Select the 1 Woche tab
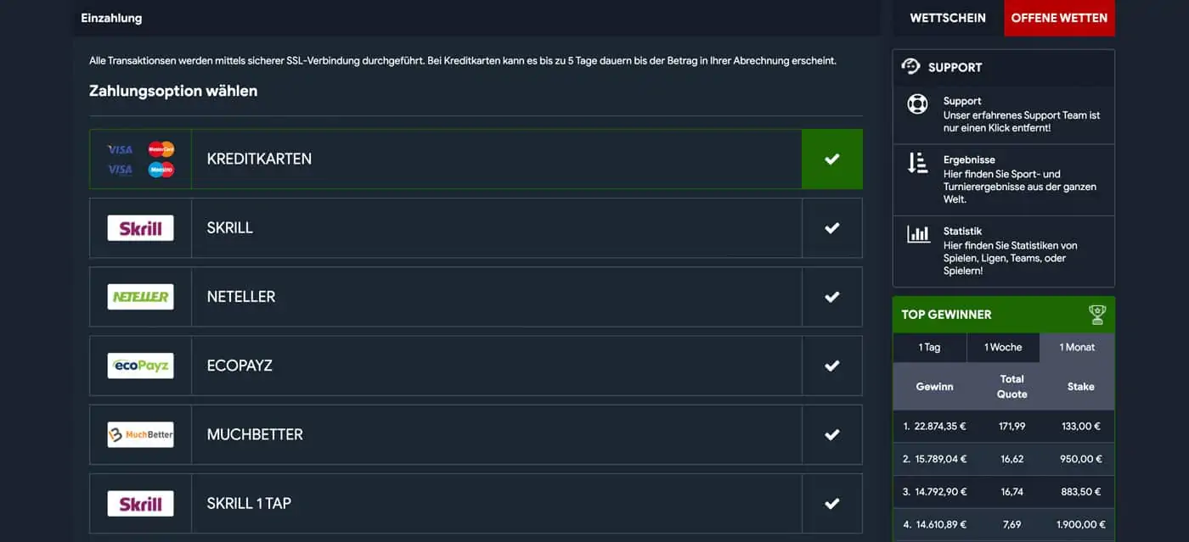The width and height of the screenshot is (1189, 542). coord(1003,347)
